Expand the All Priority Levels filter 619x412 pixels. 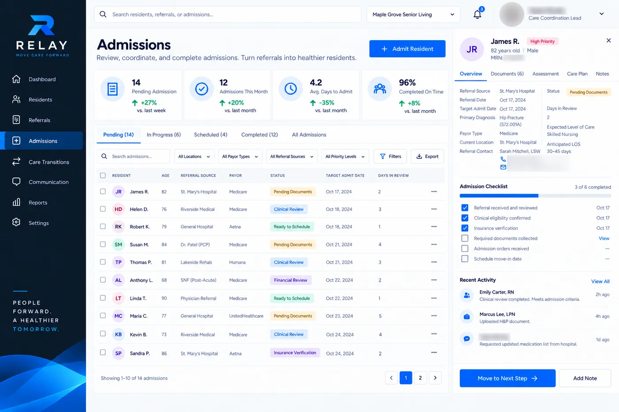click(x=345, y=156)
